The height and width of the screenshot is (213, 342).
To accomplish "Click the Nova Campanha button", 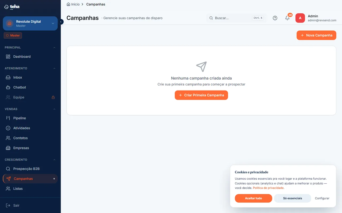I will point(316,35).
